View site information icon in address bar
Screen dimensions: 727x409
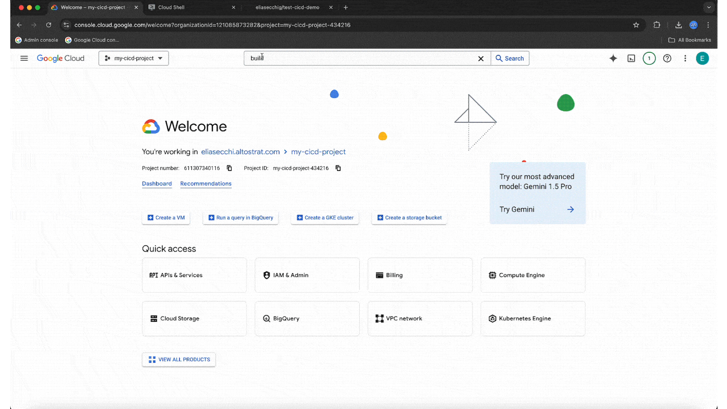(x=66, y=25)
